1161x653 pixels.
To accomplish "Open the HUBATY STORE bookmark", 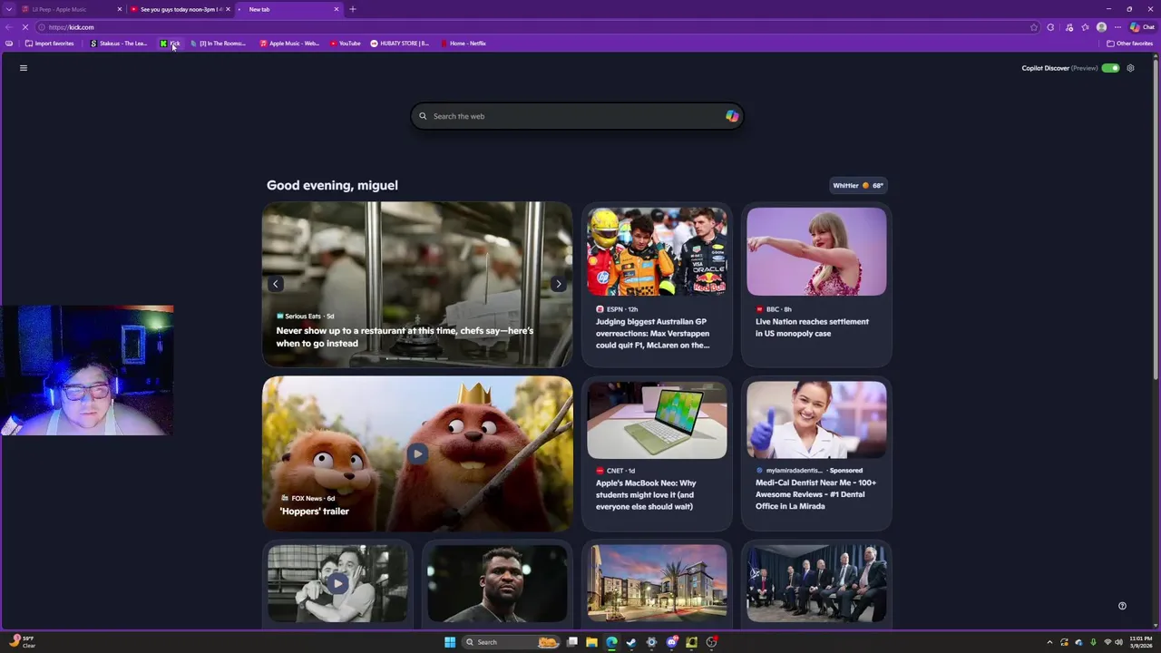I will coord(400,44).
